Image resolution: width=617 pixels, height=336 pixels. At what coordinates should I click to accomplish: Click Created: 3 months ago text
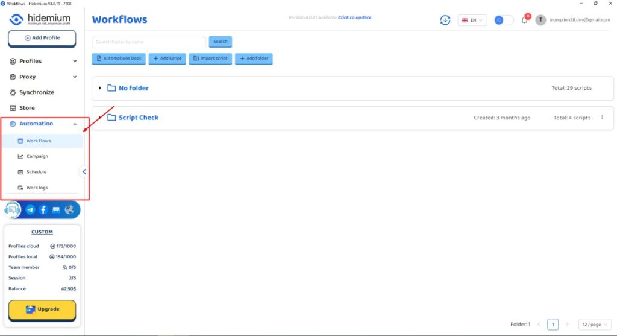[502, 118]
